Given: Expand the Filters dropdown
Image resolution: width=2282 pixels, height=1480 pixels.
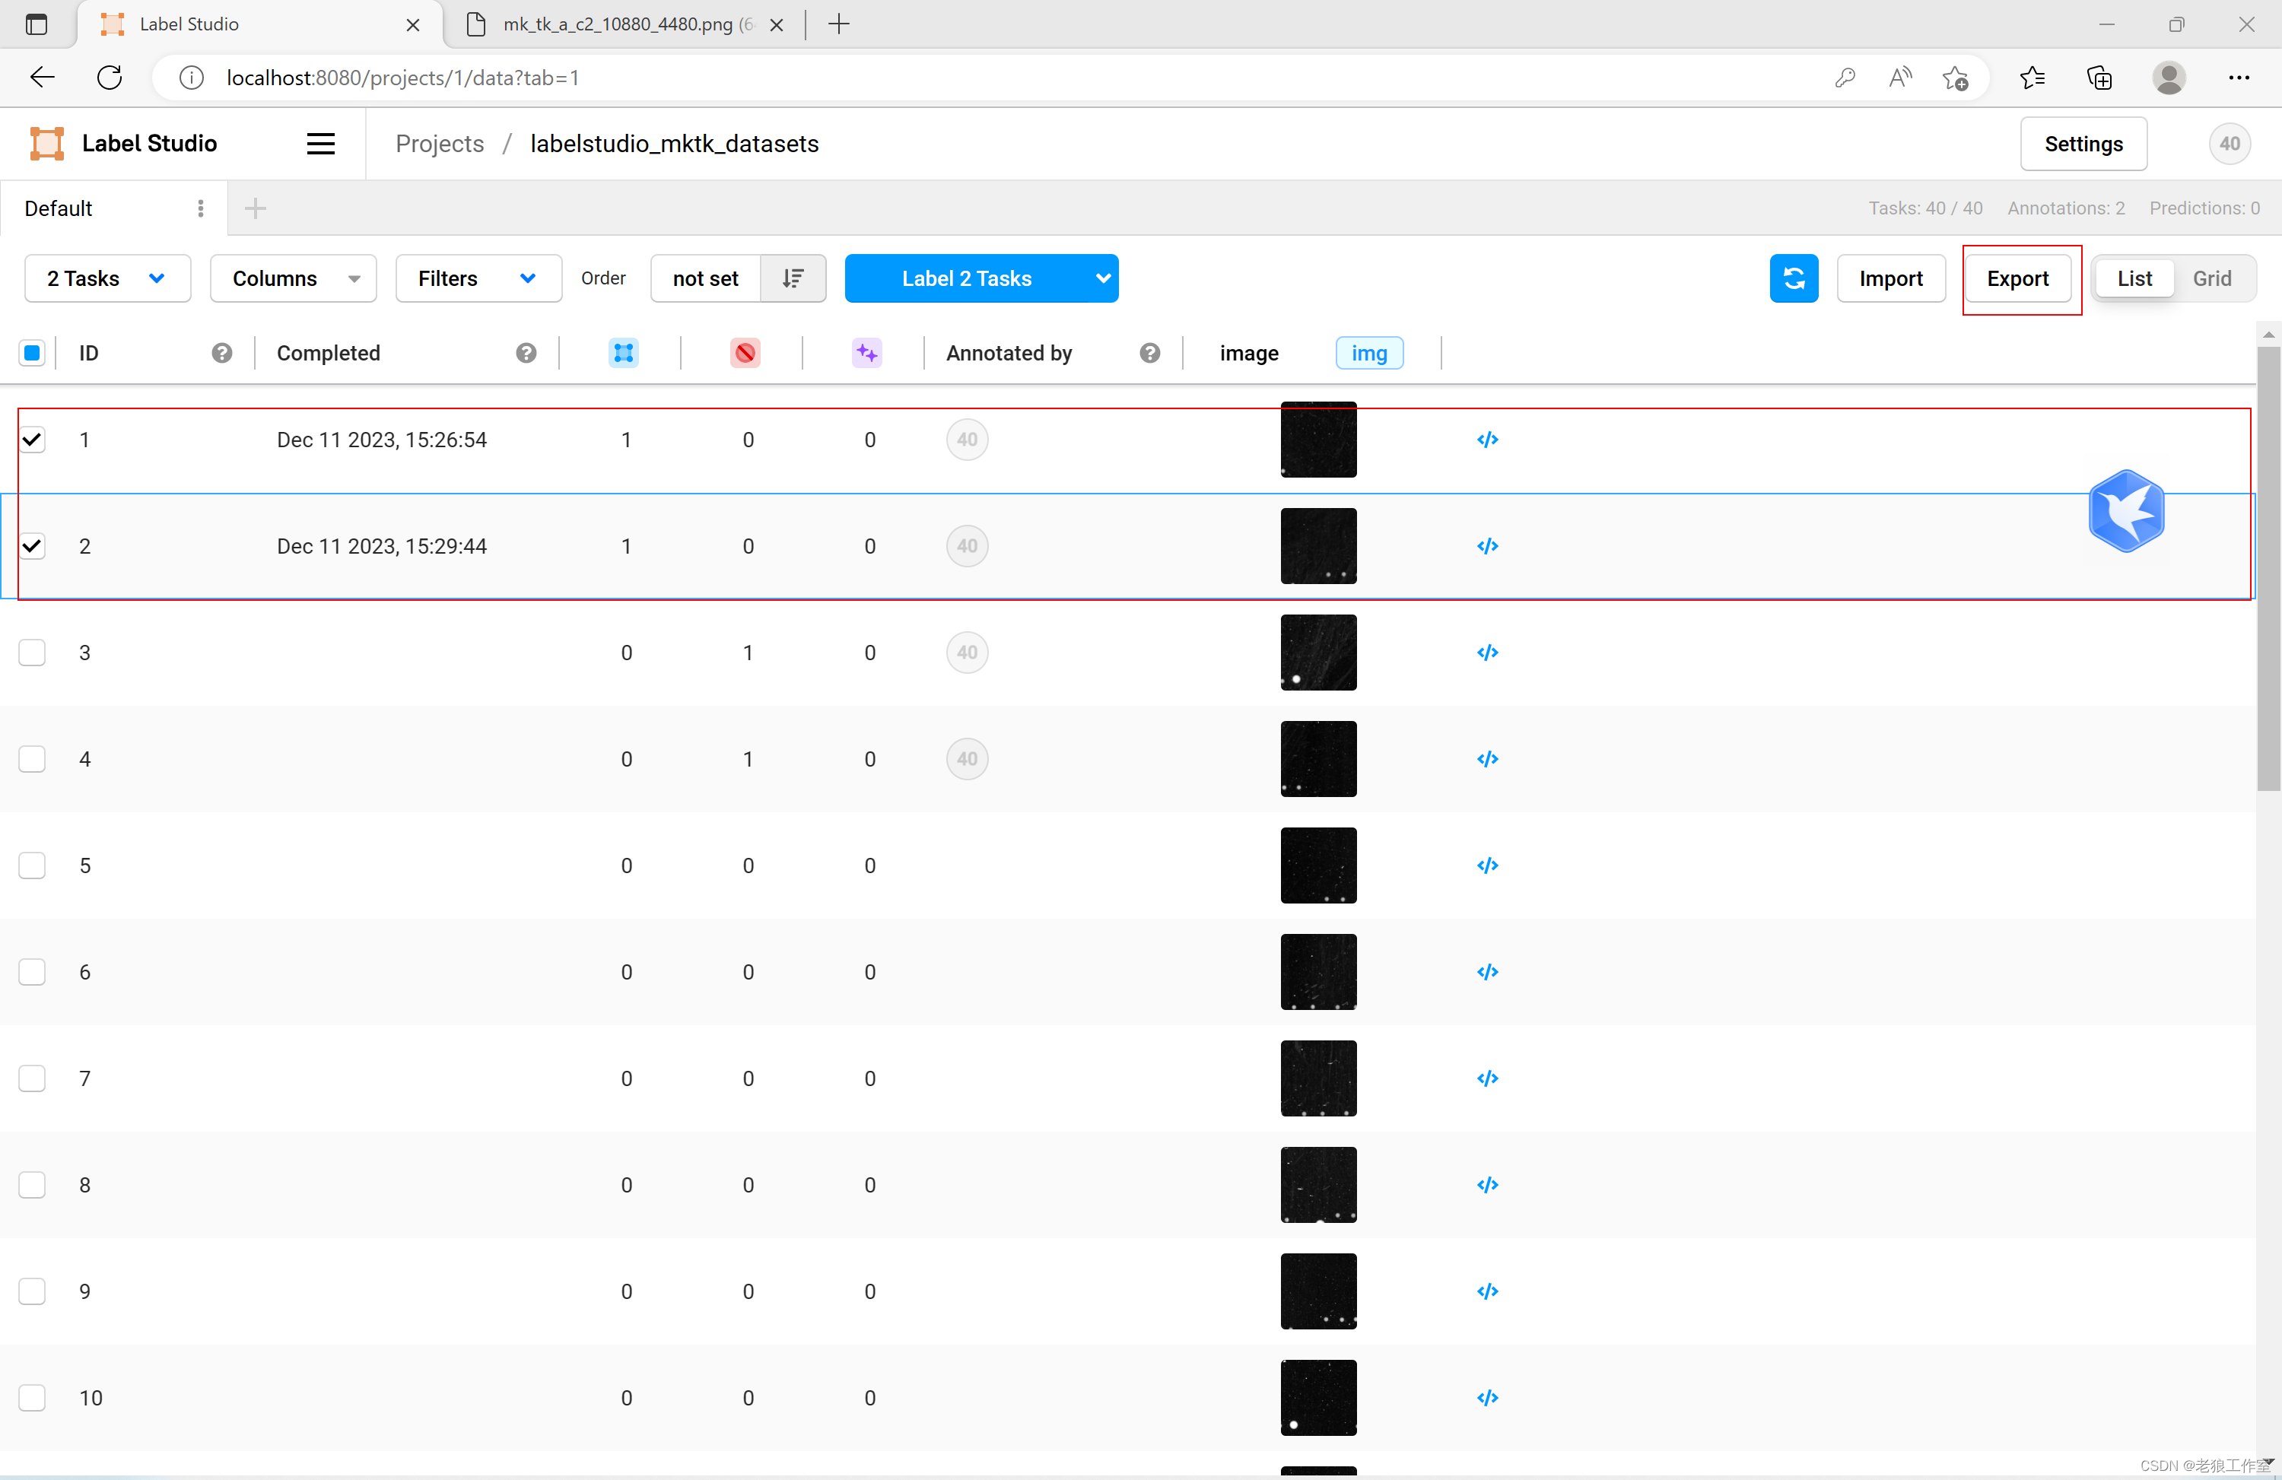Looking at the screenshot, I should [478, 278].
